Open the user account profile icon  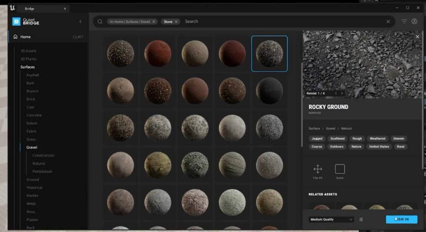pos(414,21)
